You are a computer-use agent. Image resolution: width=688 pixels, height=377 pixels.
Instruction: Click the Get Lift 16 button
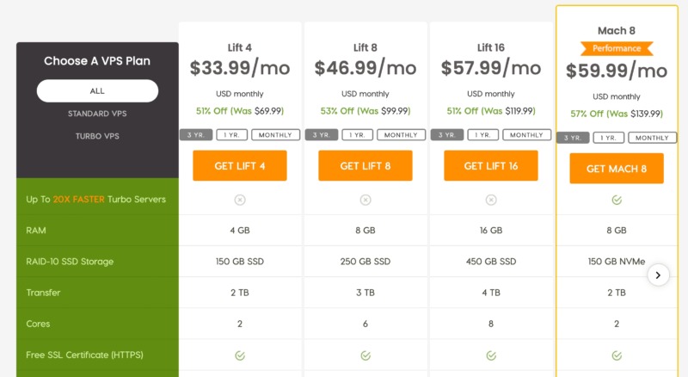491,166
